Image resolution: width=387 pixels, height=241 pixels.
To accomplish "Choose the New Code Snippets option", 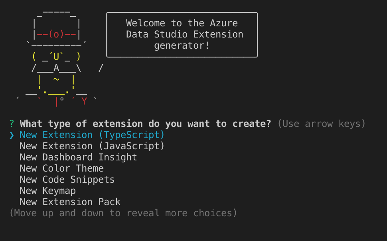I will (67, 180).
